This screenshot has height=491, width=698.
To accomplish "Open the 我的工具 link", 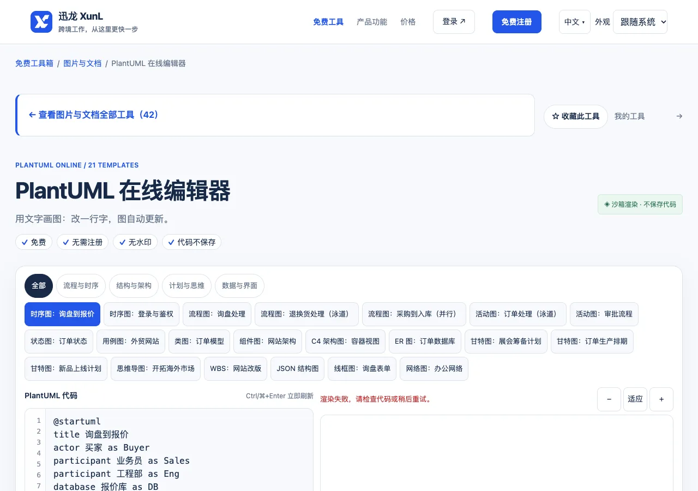I will click(629, 116).
